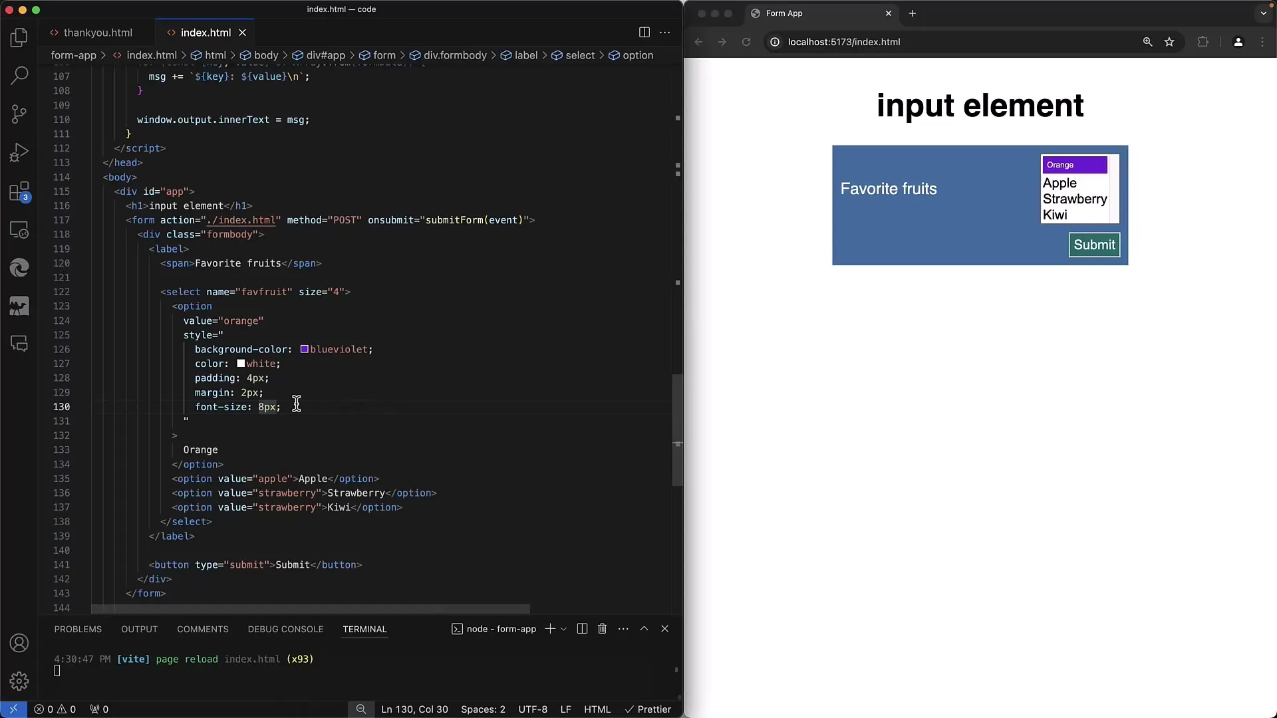Close the terminal panel

(x=664, y=629)
